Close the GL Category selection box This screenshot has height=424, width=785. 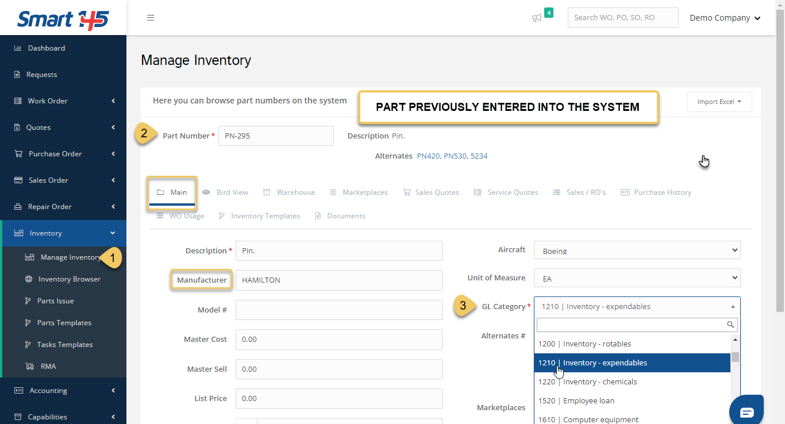(637, 306)
